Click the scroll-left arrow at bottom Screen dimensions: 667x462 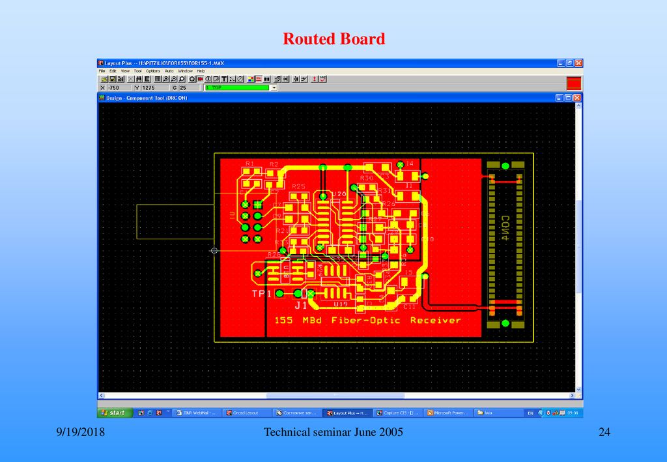pyautogui.click(x=101, y=396)
